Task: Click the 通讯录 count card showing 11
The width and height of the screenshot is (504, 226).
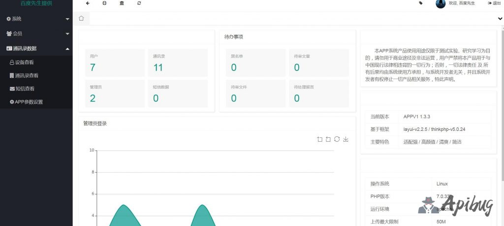Action: coord(177,63)
